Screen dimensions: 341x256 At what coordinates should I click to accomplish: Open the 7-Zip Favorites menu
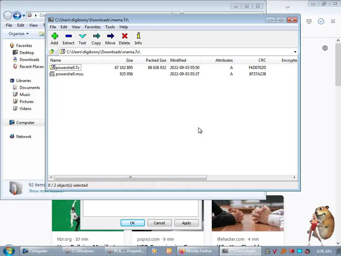pos(93,27)
